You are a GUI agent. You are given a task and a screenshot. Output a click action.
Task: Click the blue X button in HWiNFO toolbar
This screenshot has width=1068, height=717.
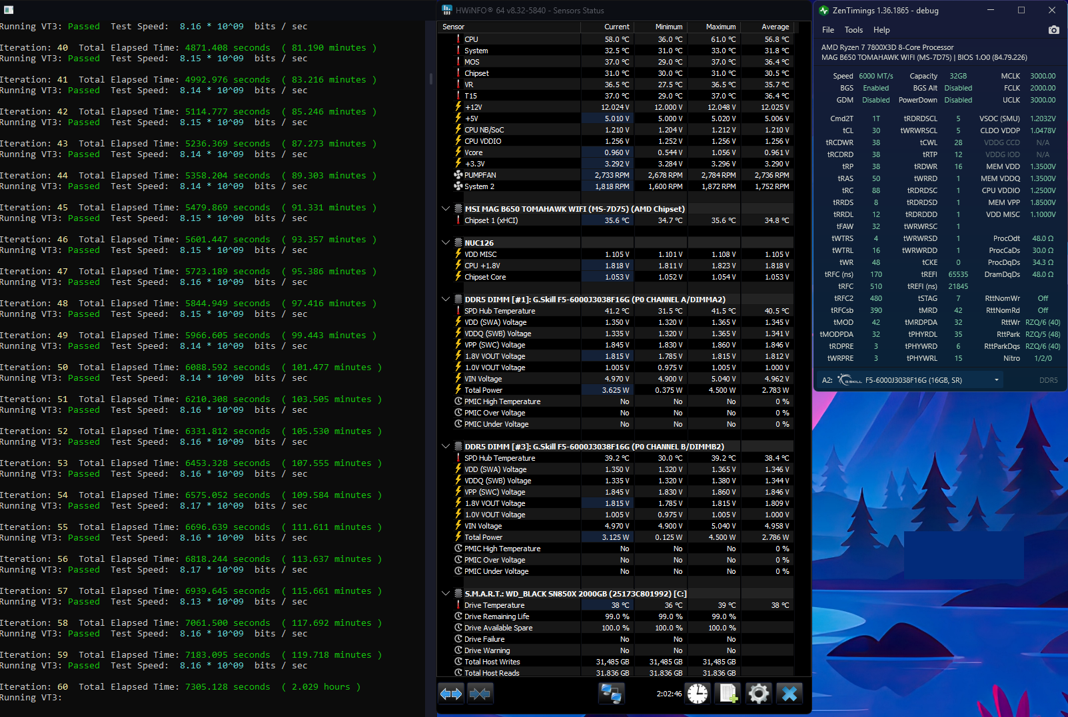point(790,694)
